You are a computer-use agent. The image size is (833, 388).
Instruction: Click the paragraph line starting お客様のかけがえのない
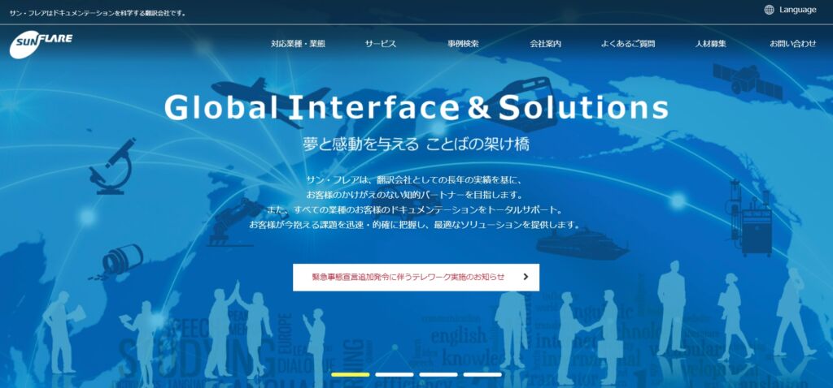416,194
